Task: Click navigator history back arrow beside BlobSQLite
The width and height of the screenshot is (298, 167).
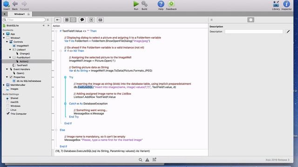Action: pyautogui.click(x=43, y=26)
